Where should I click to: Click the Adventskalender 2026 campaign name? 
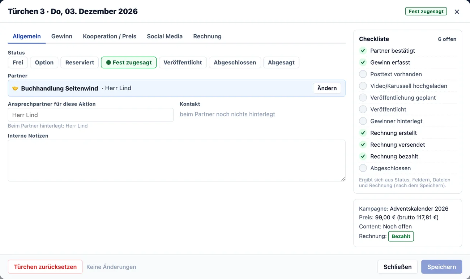pos(419,209)
